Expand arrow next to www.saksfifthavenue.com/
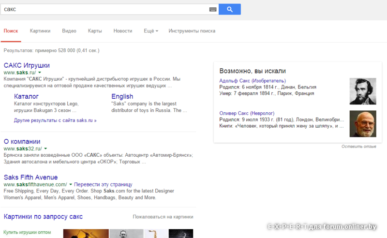 (x=71, y=184)
